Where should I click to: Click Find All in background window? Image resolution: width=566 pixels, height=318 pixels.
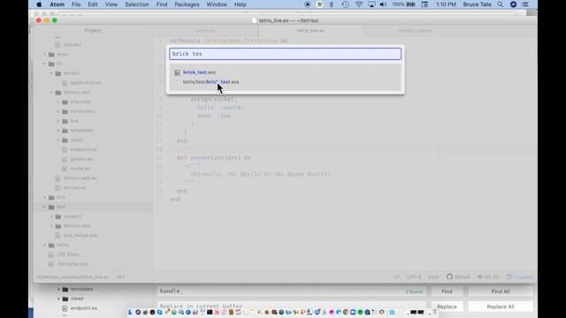(501, 291)
